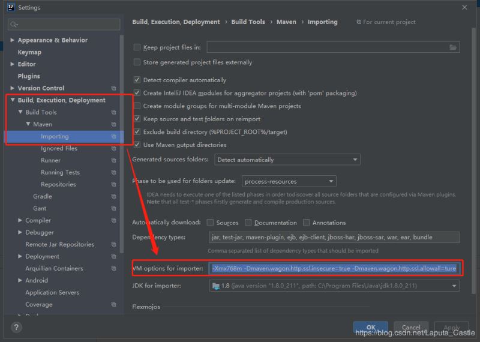Expand Appearance & Behavior section
The image size is (480, 342).
tap(12, 40)
